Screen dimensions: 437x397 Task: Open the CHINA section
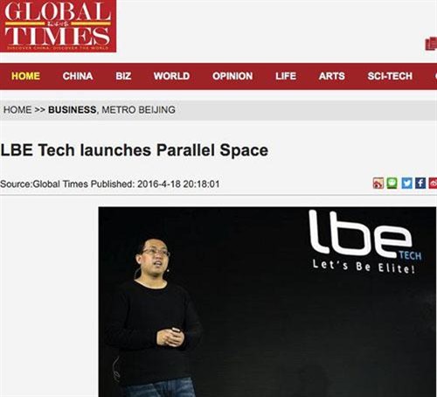click(78, 76)
